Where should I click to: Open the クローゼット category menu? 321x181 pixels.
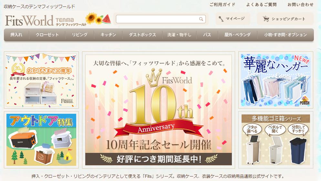coord(47,35)
